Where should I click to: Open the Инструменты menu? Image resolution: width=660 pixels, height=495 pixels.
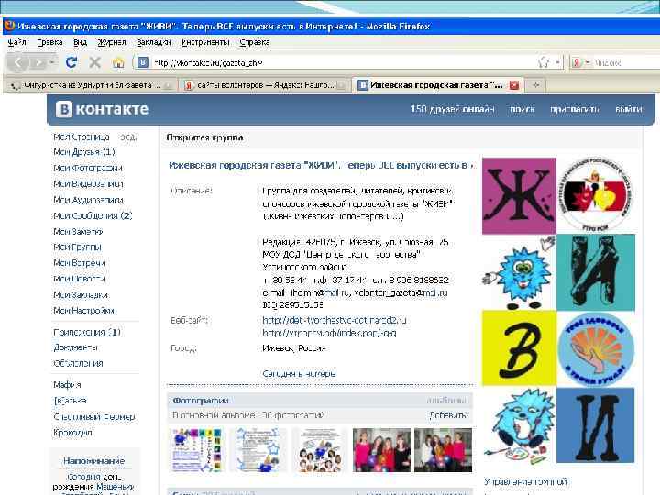point(205,42)
